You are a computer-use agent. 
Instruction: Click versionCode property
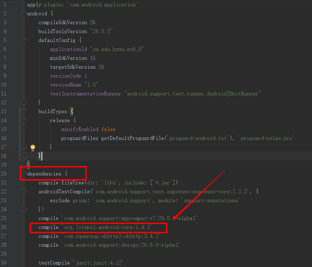coord(66,76)
